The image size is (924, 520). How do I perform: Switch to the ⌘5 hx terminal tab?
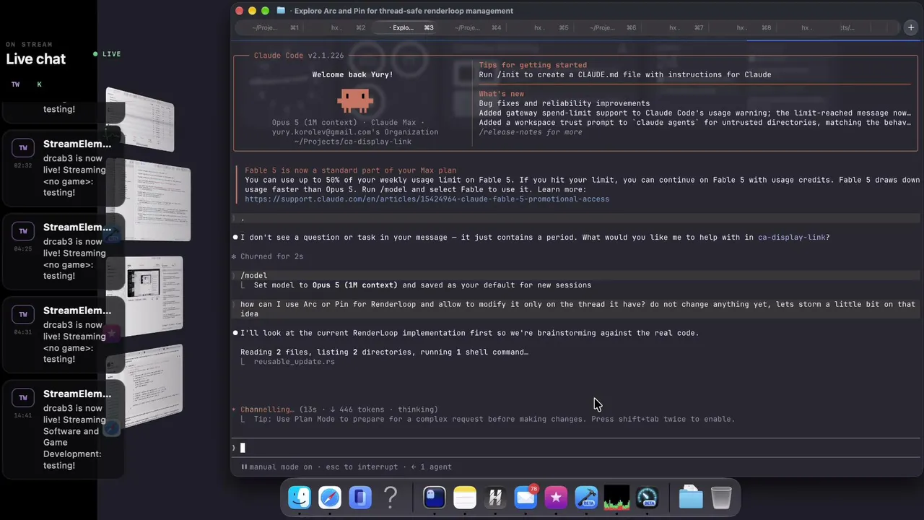point(551,27)
